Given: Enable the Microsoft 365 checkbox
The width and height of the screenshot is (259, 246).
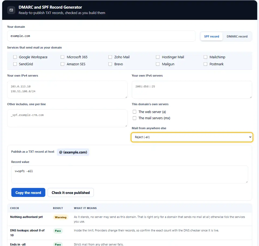Looking at the screenshot, I should [x=62, y=57].
